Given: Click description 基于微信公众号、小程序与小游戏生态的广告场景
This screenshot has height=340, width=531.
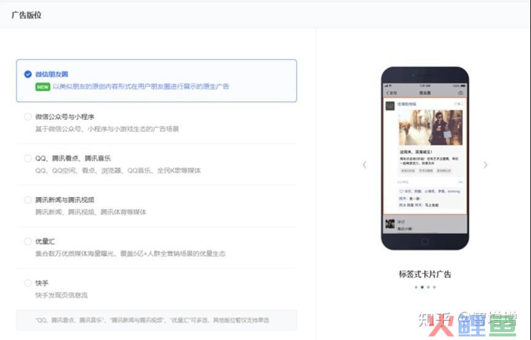Looking at the screenshot, I should pyautogui.click(x=107, y=129).
